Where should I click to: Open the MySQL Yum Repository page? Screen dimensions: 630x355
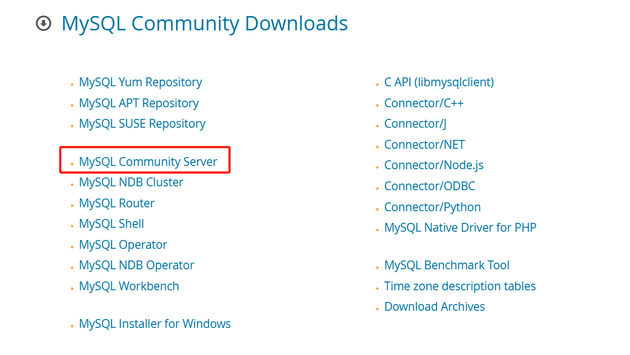tap(140, 82)
